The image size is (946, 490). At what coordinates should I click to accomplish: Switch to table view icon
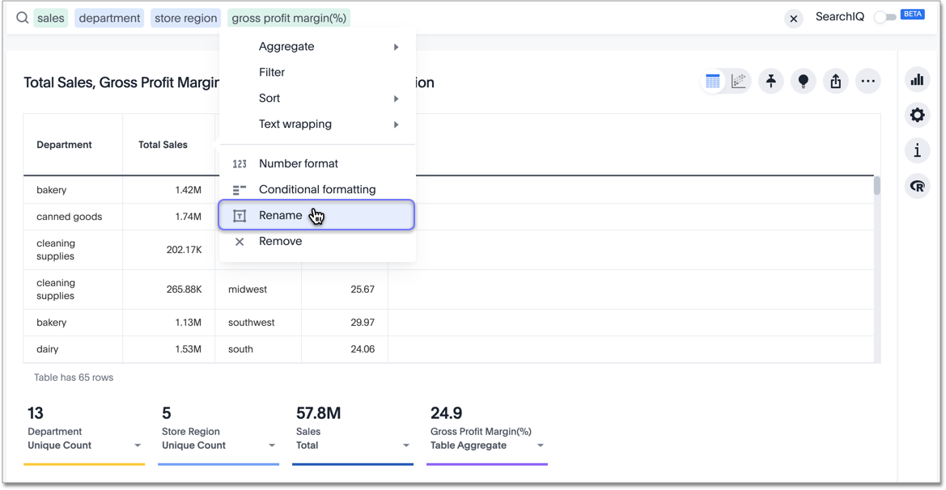tap(712, 81)
